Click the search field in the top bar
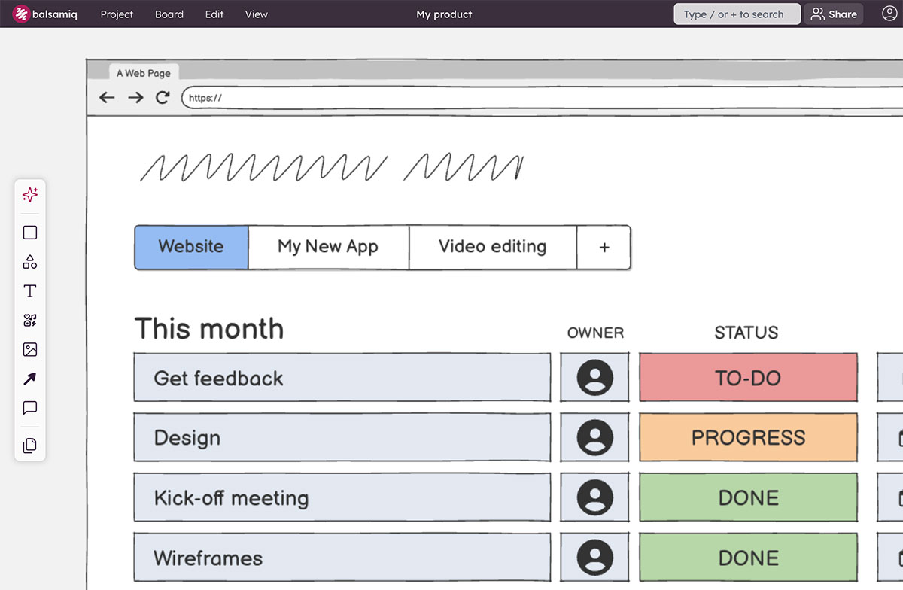Screen dimensions: 903x590 [x=736, y=14]
